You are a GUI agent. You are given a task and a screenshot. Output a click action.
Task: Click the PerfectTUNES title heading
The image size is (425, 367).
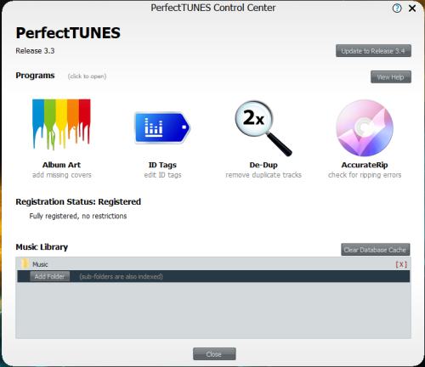coord(68,32)
